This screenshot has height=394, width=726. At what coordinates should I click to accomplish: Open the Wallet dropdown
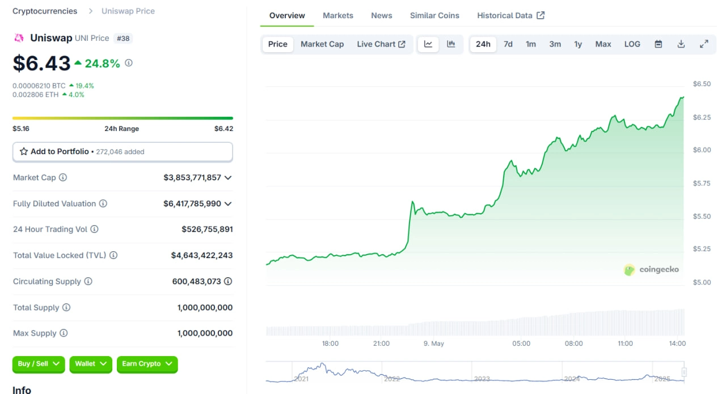pos(91,364)
